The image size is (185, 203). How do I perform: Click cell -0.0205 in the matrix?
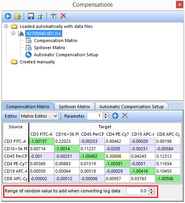(117, 149)
